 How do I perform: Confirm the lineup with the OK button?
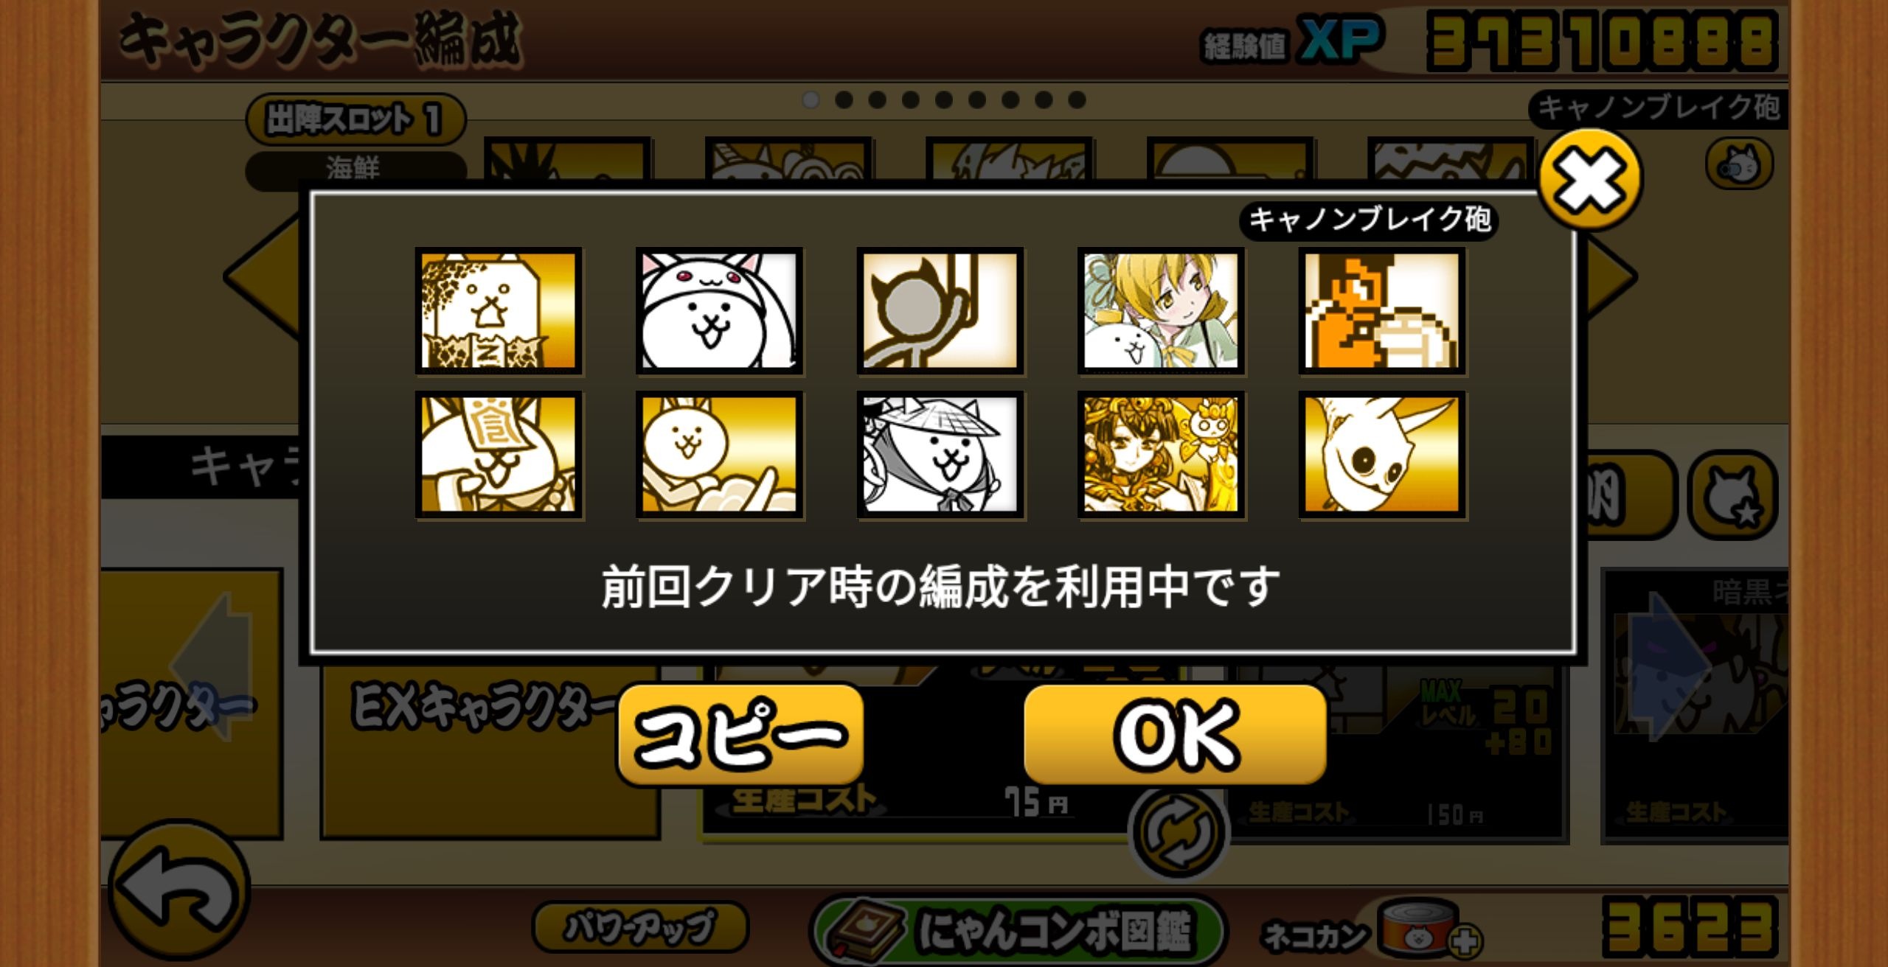[x=1176, y=735]
